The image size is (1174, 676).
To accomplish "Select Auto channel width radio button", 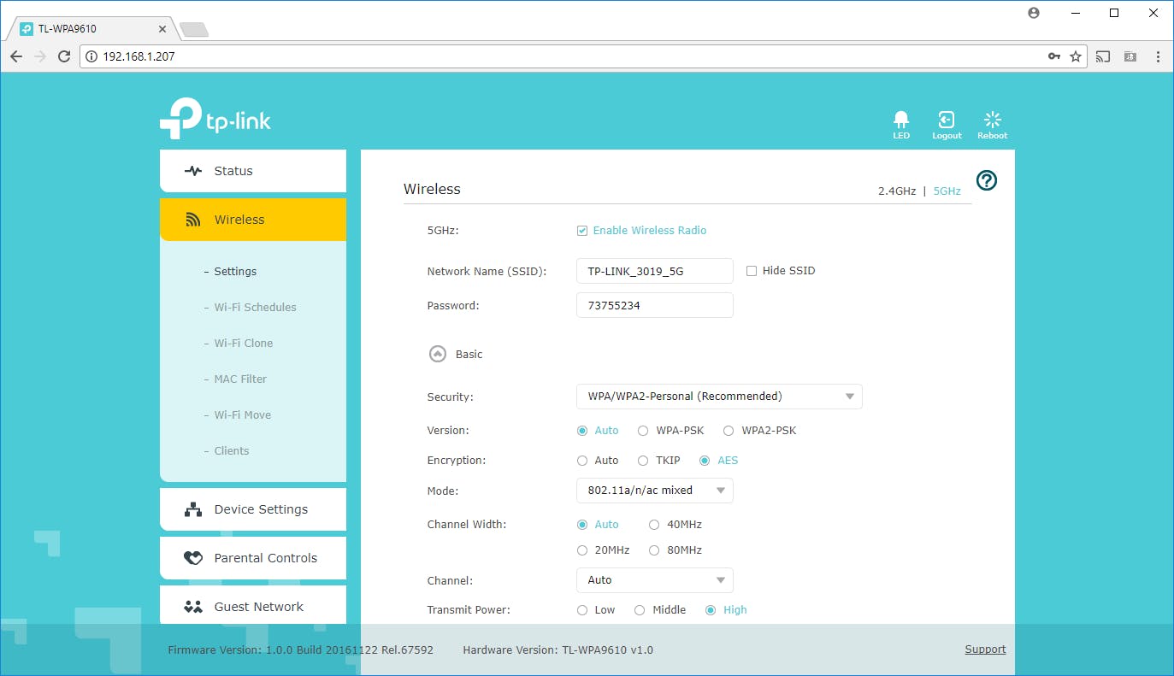I will pyautogui.click(x=582, y=525).
